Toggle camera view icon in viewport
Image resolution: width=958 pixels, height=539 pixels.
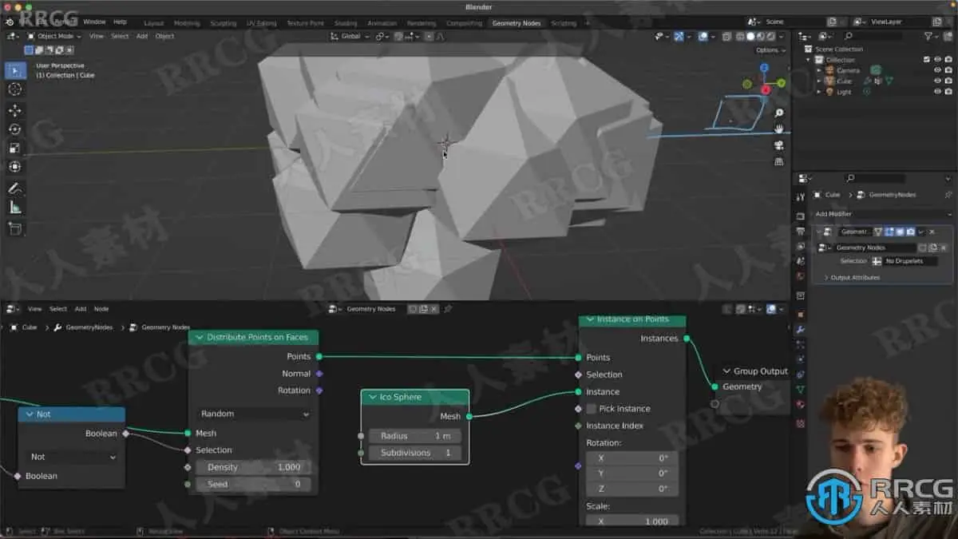[x=779, y=145]
